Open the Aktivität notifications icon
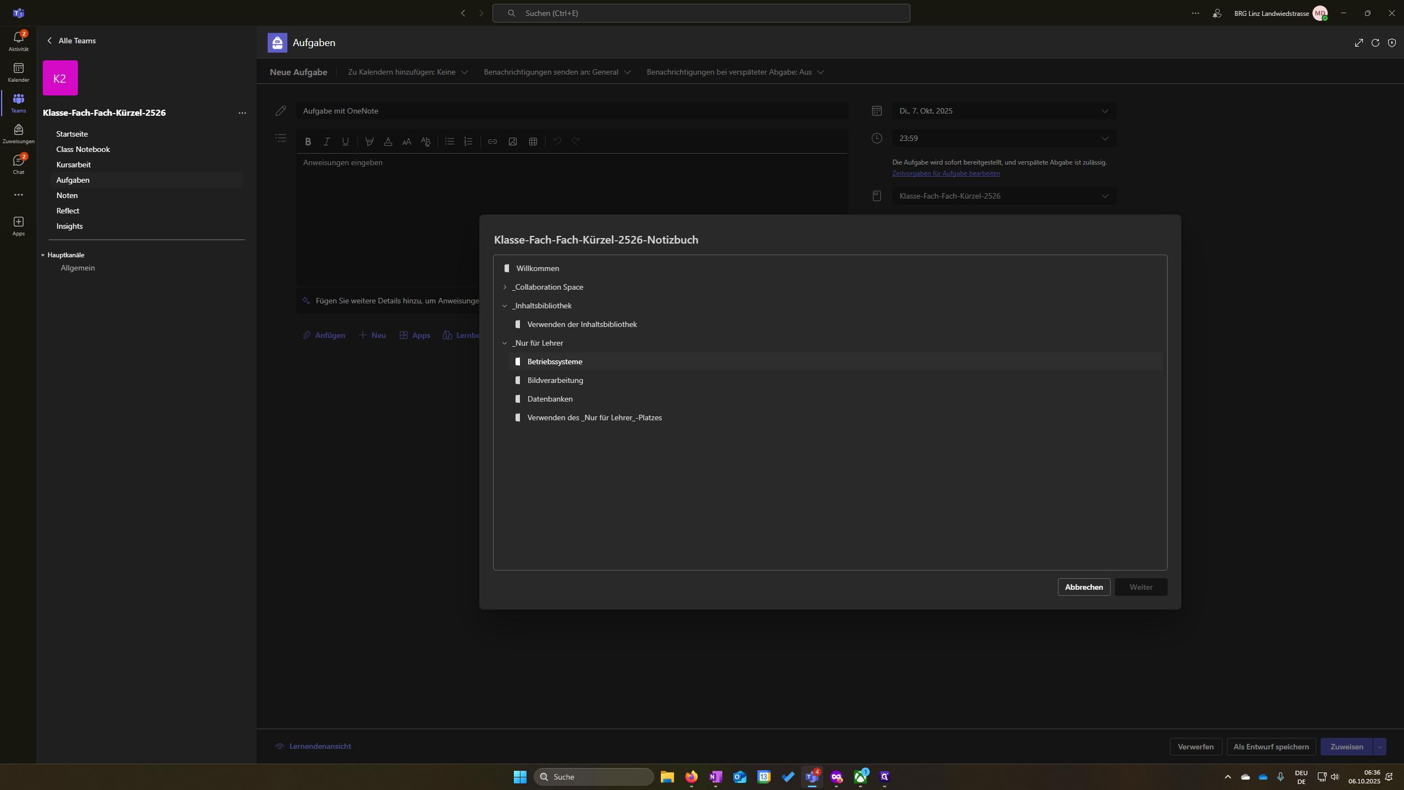 (18, 41)
